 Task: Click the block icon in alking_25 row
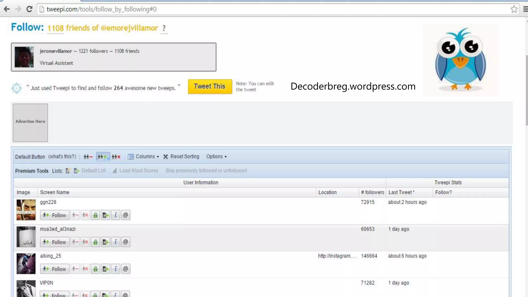point(85,269)
